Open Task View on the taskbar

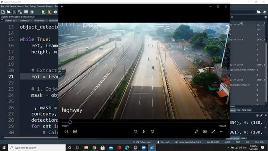[x=77, y=148]
